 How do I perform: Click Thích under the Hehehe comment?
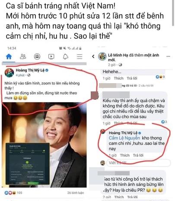pyautogui.click(x=119, y=78)
